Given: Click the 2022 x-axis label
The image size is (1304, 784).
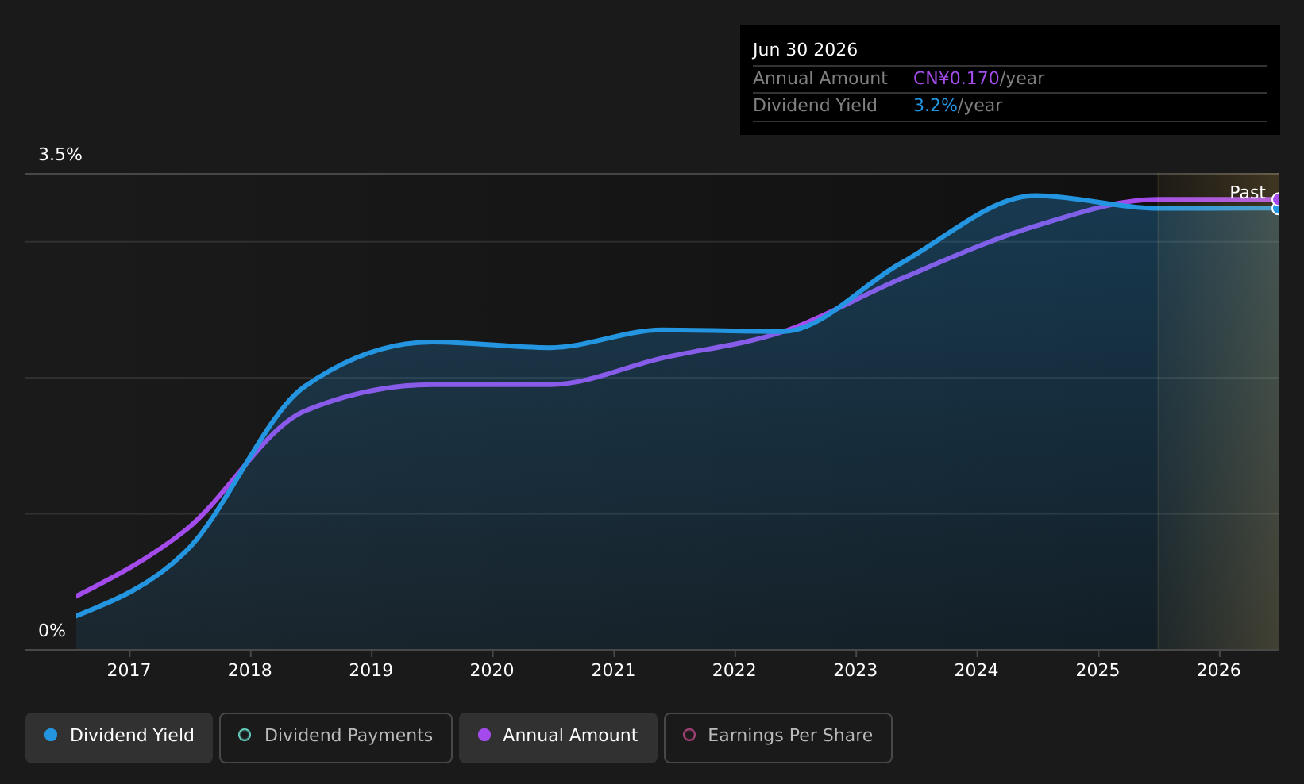Looking at the screenshot, I should click(x=735, y=671).
